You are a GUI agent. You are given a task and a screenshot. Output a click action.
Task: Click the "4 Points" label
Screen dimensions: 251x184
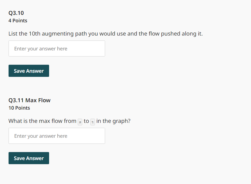(18, 21)
